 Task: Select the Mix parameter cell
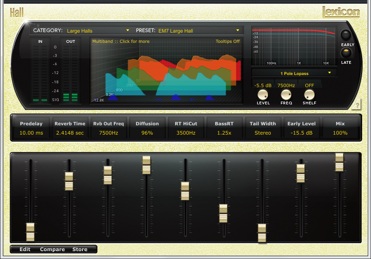pos(340,128)
